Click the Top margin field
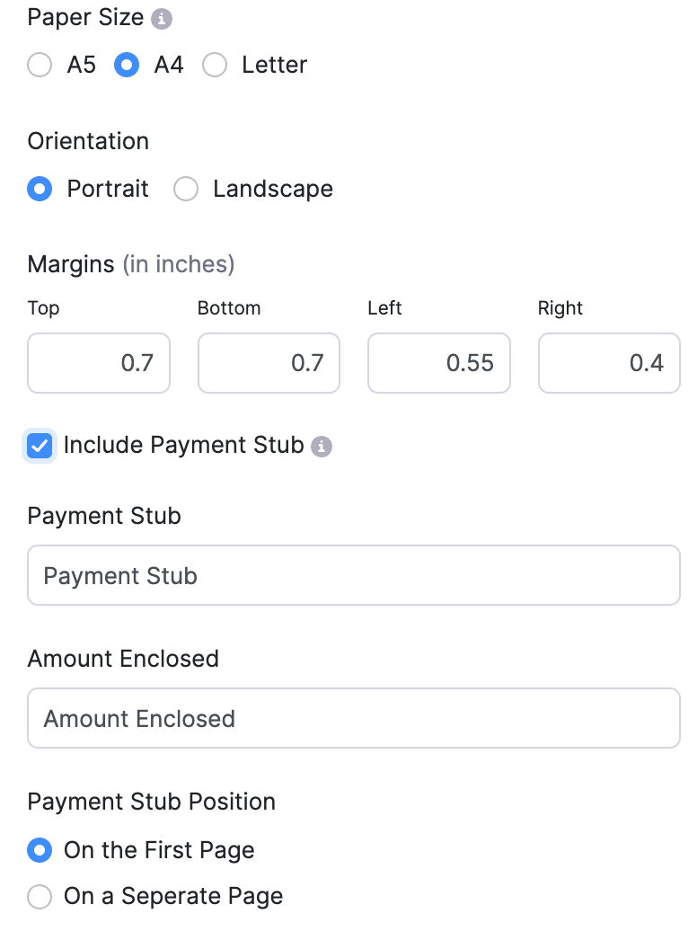The width and height of the screenshot is (697, 931). 99,363
